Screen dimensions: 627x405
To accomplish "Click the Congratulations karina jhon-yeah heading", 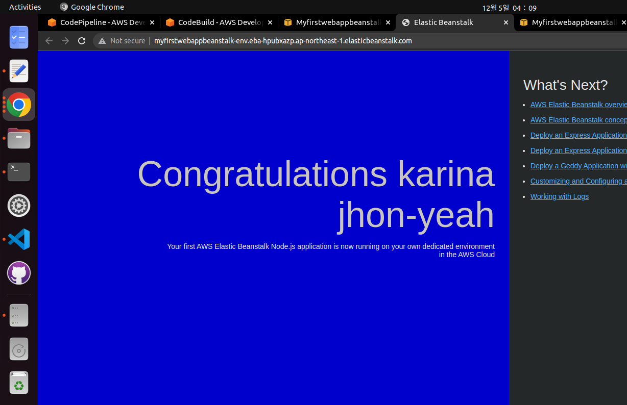I will tap(316, 194).
